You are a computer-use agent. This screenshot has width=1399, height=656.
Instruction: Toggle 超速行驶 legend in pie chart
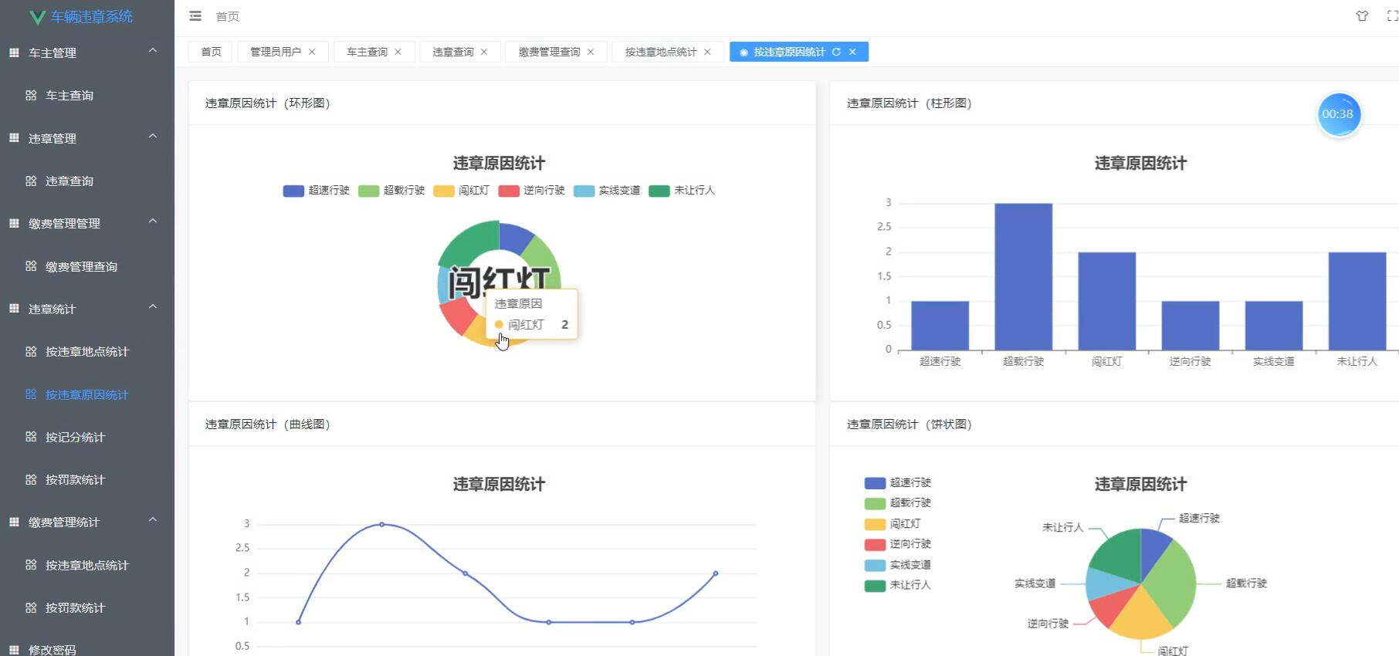coord(898,482)
